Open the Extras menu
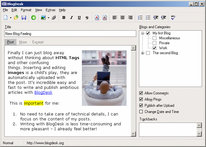 click(x=50, y=10)
